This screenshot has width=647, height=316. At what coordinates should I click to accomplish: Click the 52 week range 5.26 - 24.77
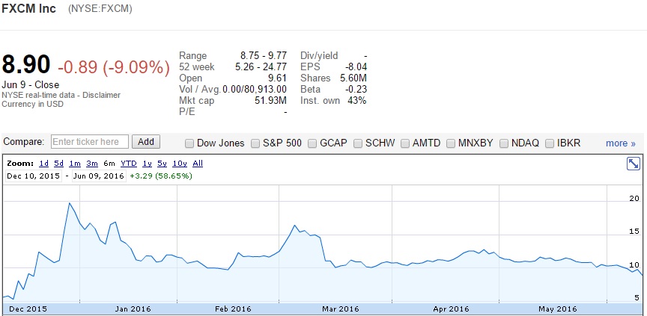[261, 66]
